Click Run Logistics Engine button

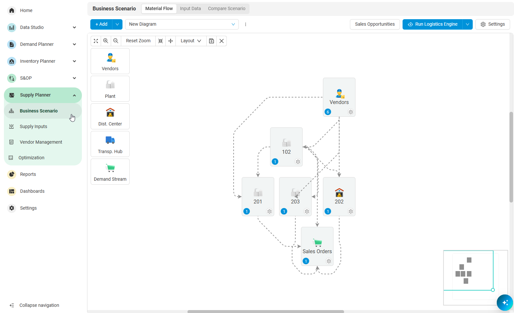point(432,24)
